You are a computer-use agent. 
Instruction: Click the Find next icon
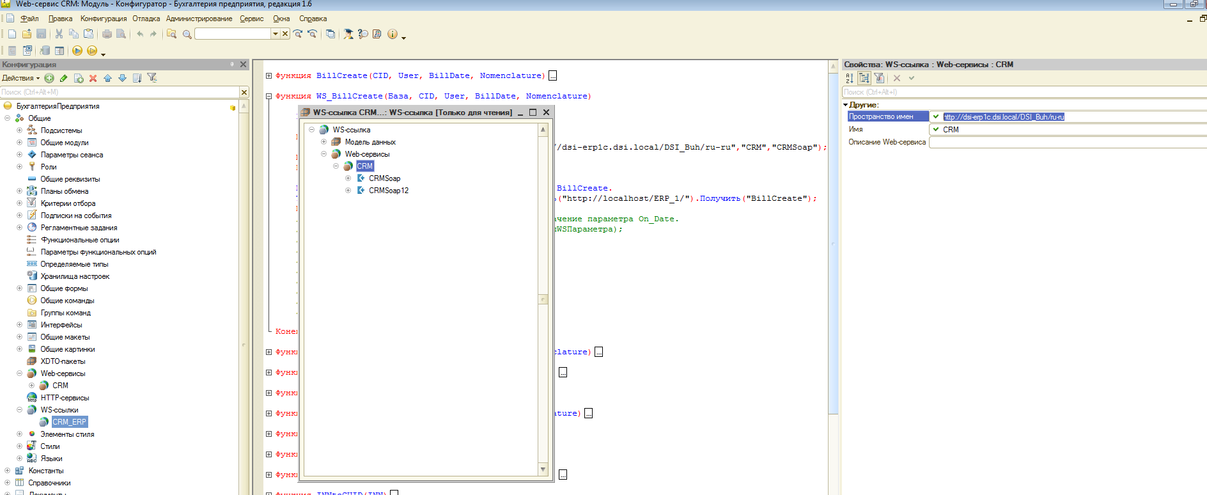298,34
